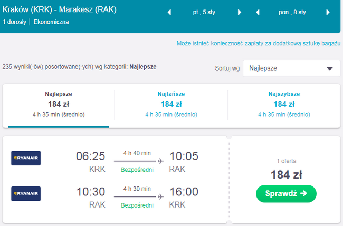Image resolution: width=343 pixels, height=226 pixels.
Task: Click the 184 zł price above Sprawdź
Action: point(286,175)
